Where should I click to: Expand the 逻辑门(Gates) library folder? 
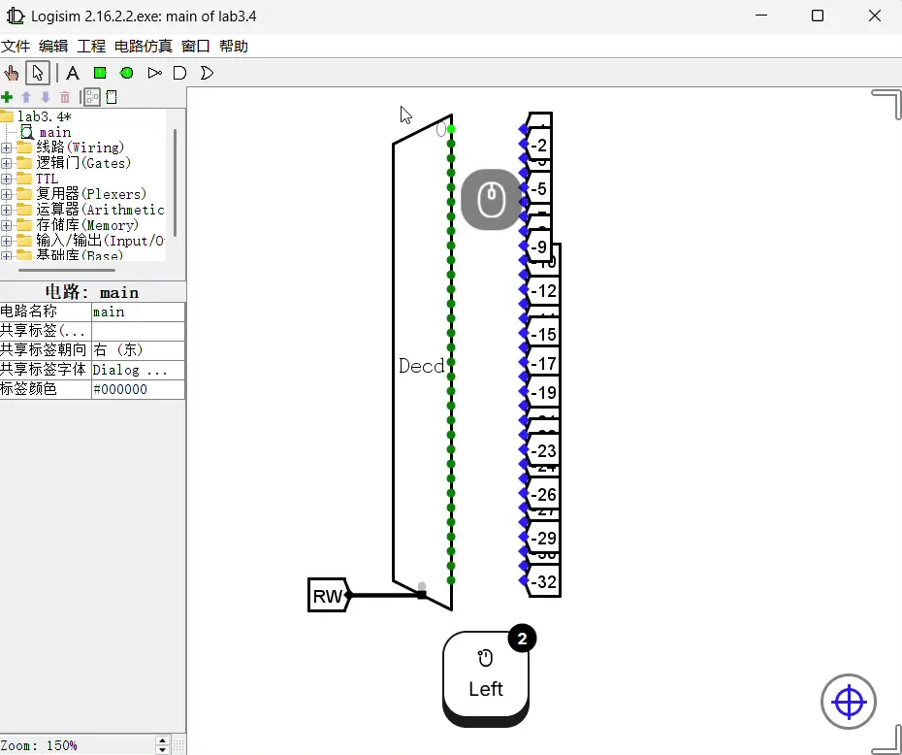coord(7,163)
